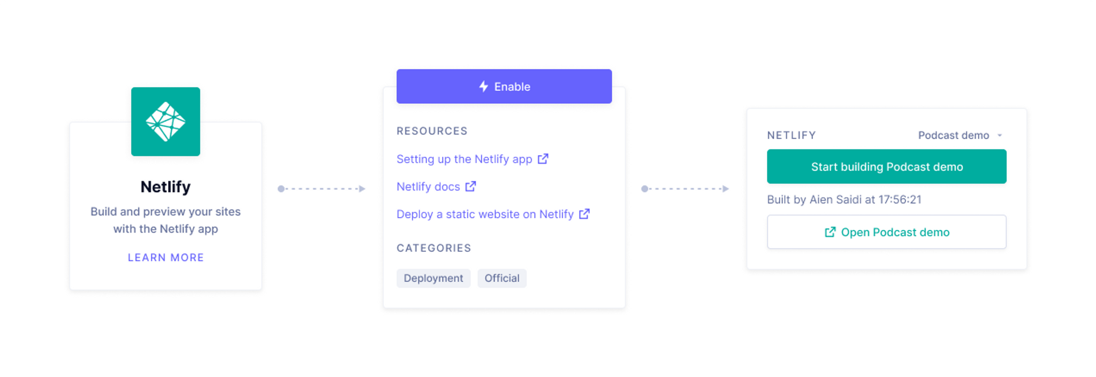Select the Official category tag
Viewport: 1096px width, 377px height.
[501, 278]
